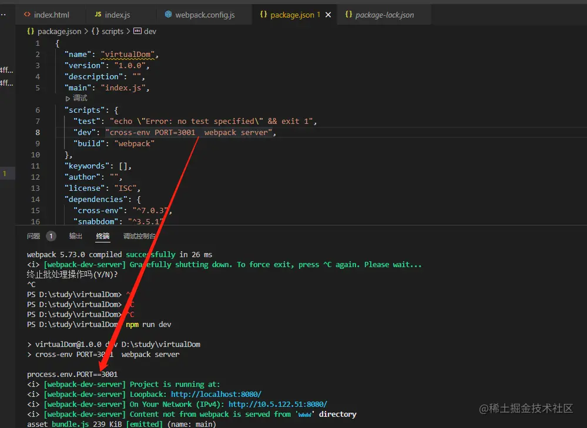Close the package.json tab
The height and width of the screenshot is (428, 587).
pyautogui.click(x=328, y=15)
